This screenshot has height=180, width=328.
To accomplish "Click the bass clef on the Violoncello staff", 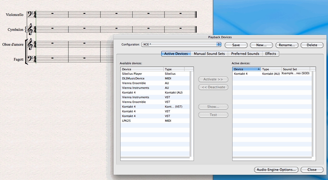I will pos(31,14).
